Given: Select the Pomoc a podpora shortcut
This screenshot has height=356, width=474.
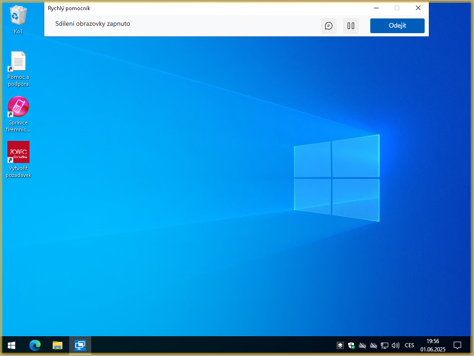Looking at the screenshot, I should pos(18,62).
